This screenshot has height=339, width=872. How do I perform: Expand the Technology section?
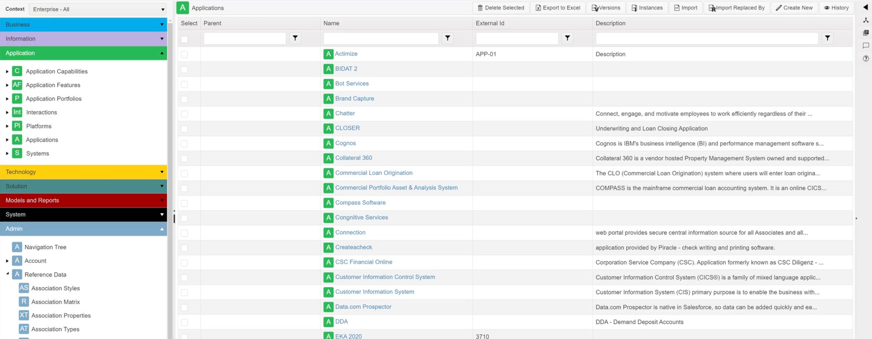click(83, 172)
